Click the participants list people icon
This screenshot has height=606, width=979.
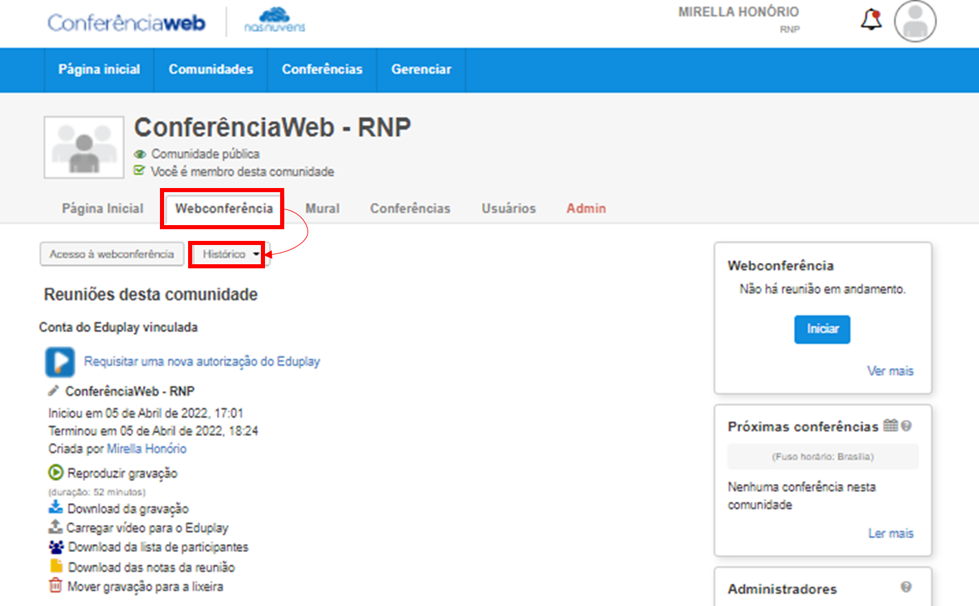pos(56,547)
